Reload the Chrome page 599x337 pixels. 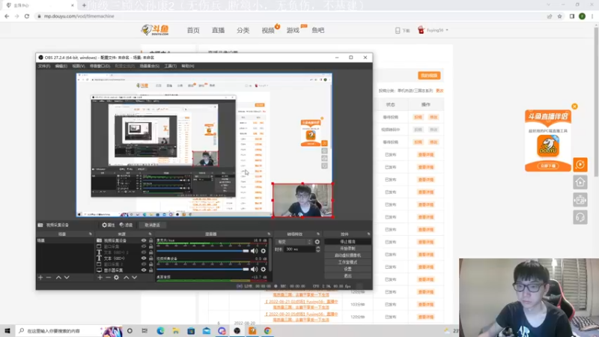point(27,16)
